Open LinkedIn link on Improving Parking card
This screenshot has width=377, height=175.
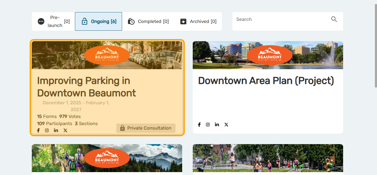pos(56,130)
